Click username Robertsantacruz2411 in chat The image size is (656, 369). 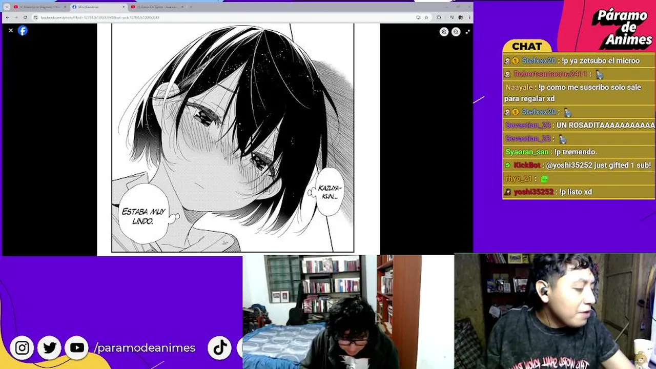click(550, 74)
